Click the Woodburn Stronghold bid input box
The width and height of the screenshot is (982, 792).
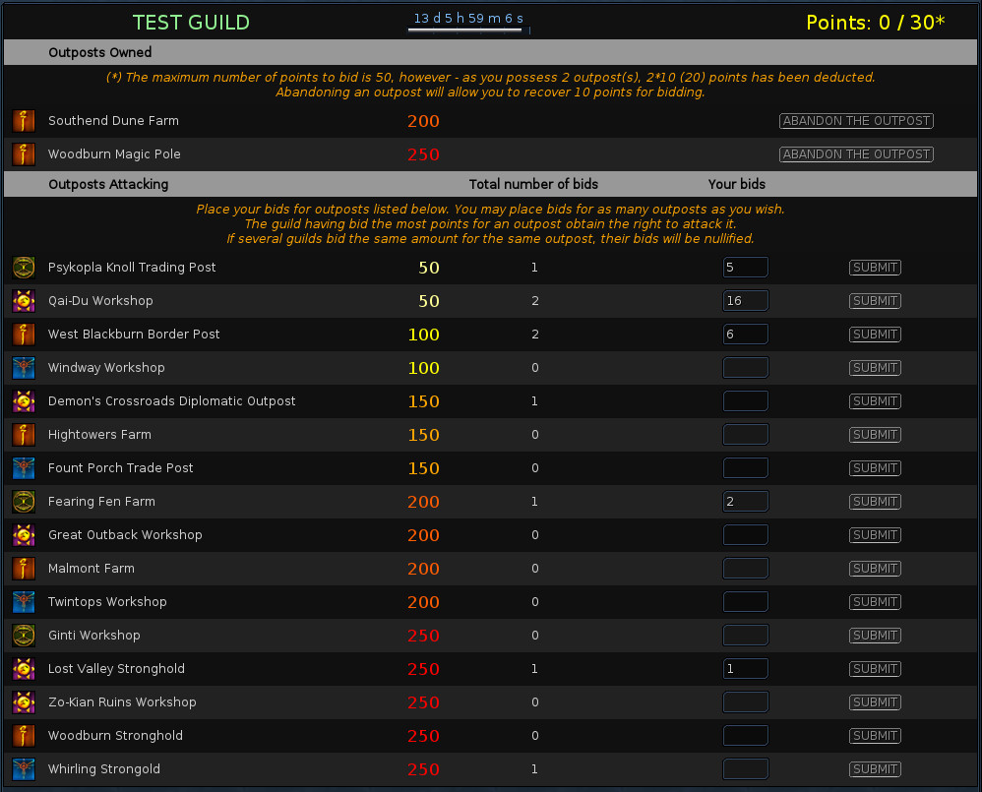click(745, 736)
